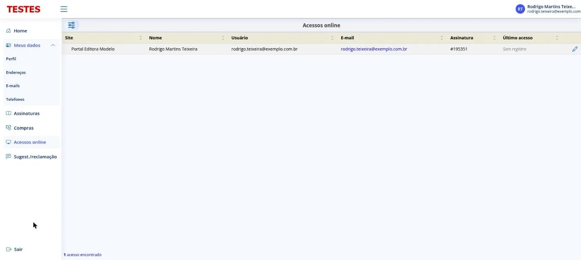Open the Rodrigo Martins Teixe... account name

tap(551, 7)
